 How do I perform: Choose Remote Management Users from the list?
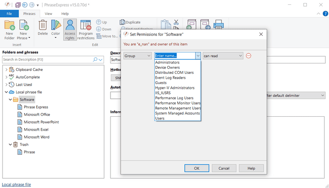click(178, 108)
